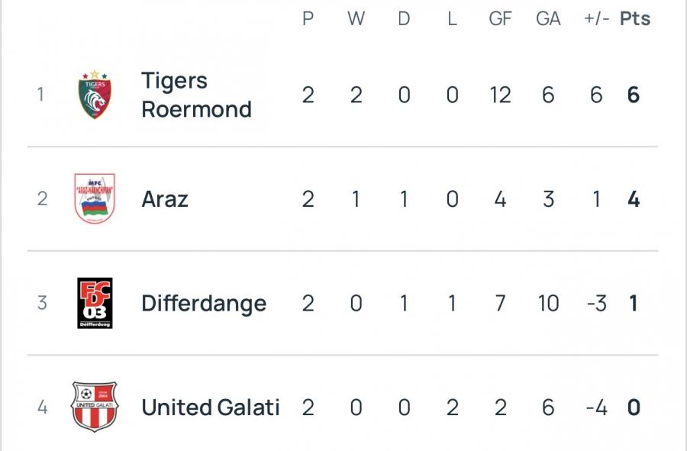Click the D draws column header

point(404,19)
